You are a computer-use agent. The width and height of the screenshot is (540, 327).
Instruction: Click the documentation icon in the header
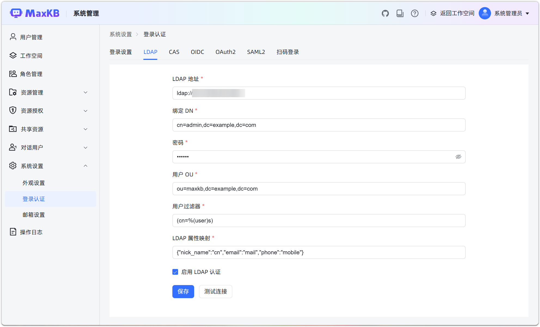(x=400, y=13)
